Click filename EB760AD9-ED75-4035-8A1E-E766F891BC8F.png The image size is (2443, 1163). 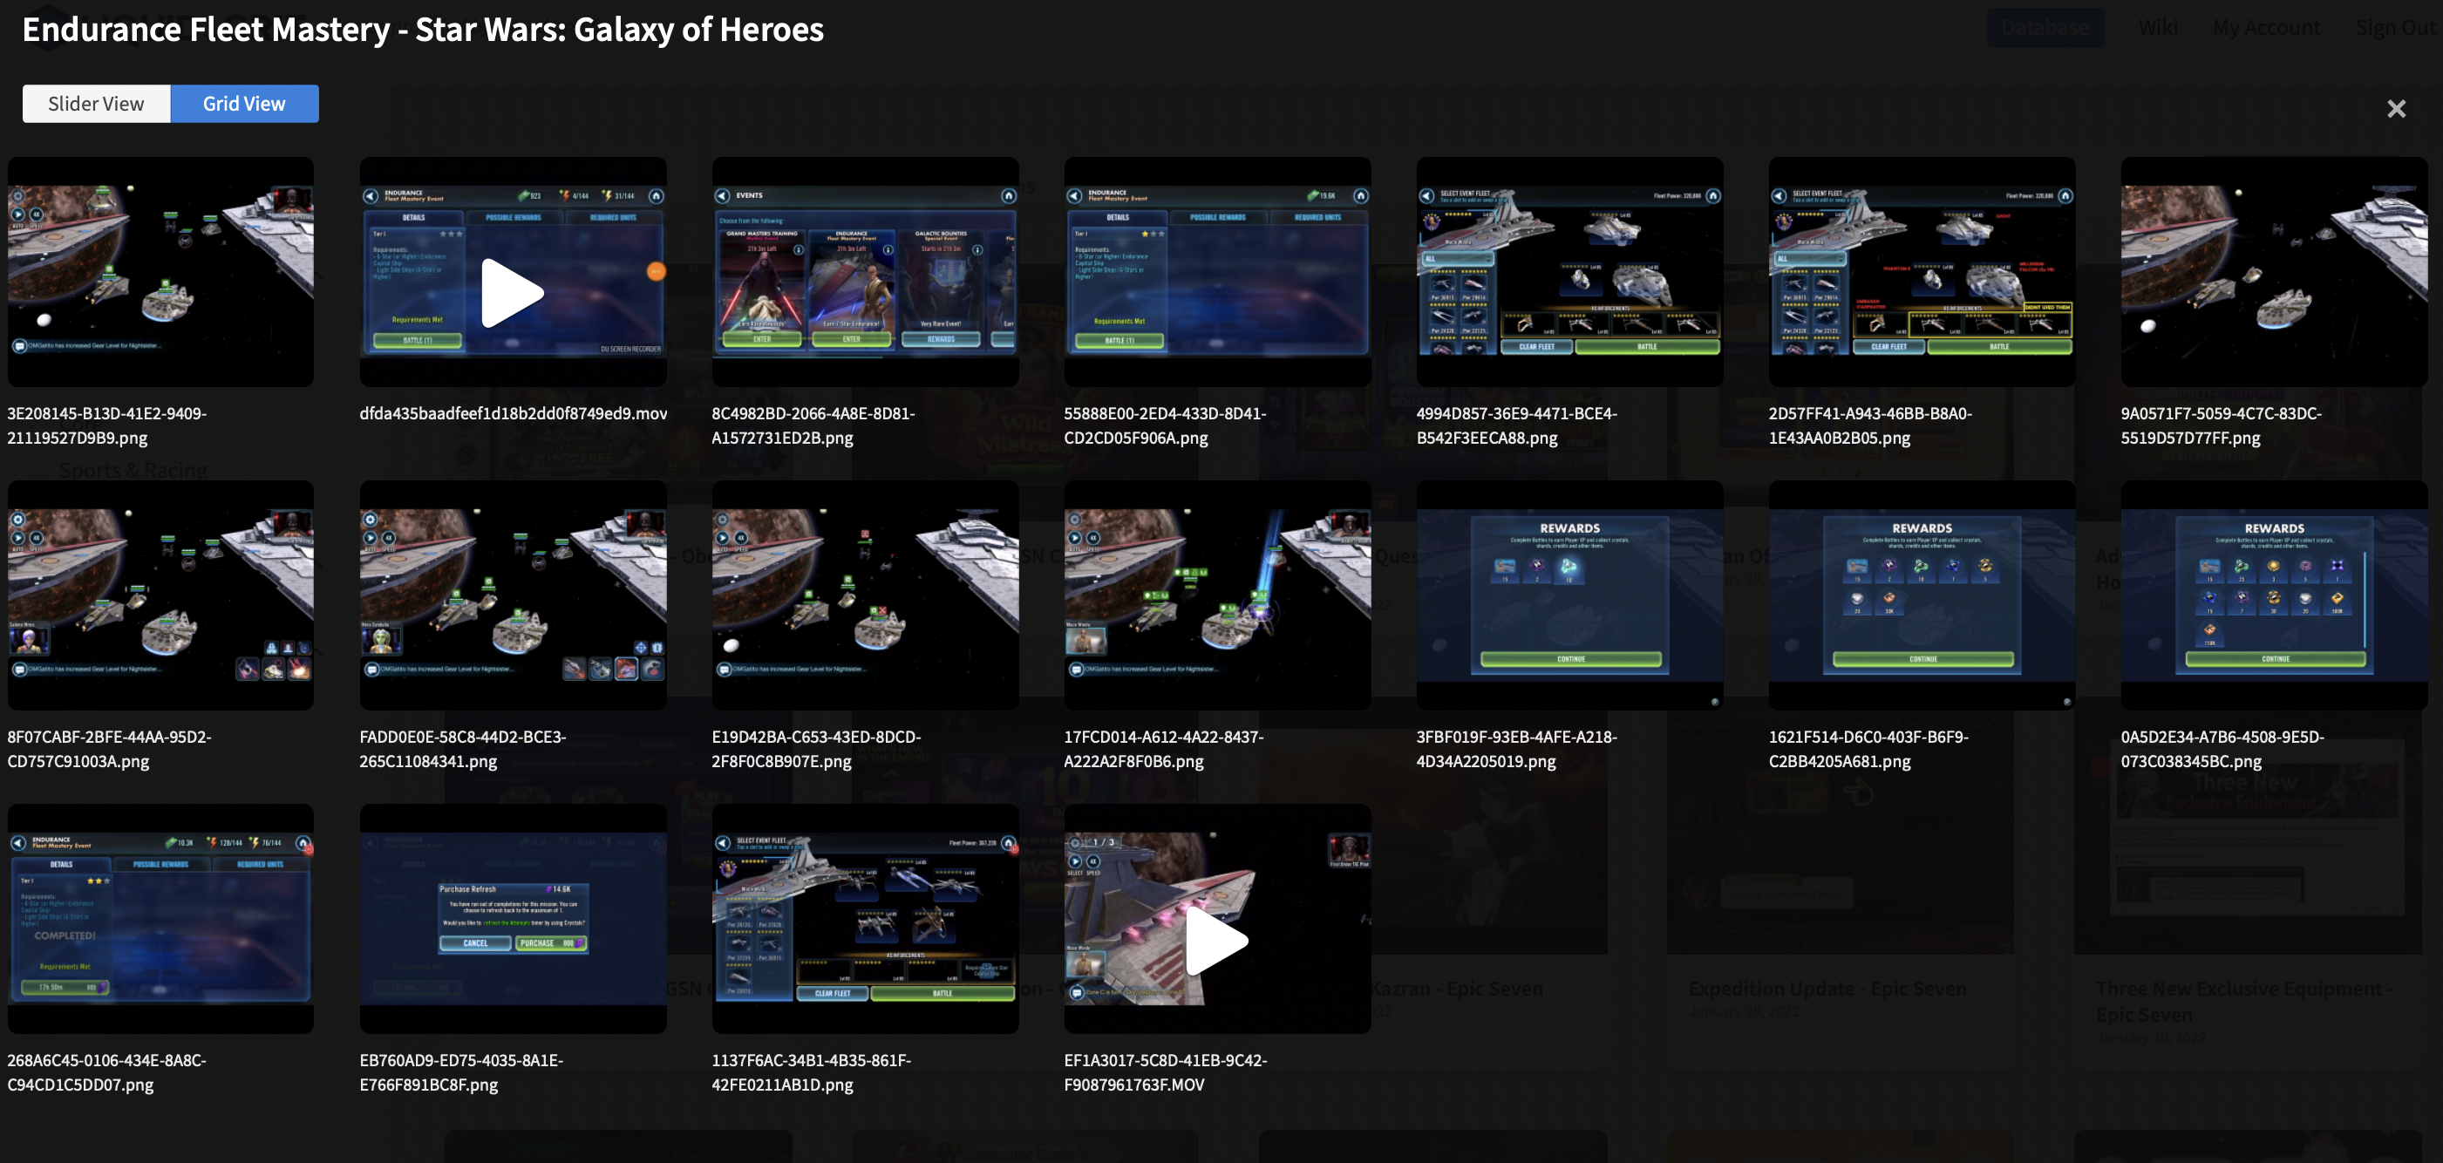[461, 1072]
